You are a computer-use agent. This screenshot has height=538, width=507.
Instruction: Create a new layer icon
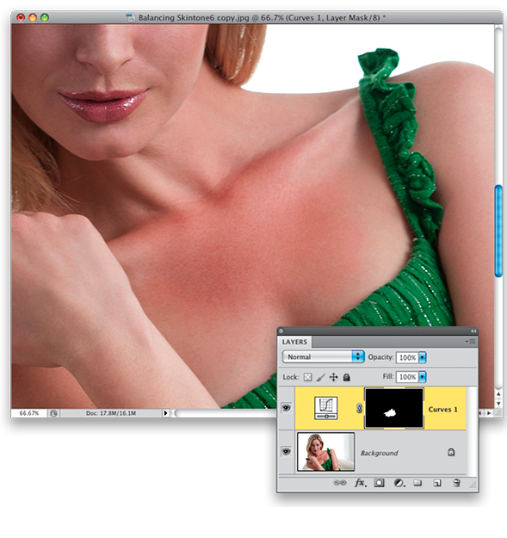pyautogui.click(x=437, y=483)
